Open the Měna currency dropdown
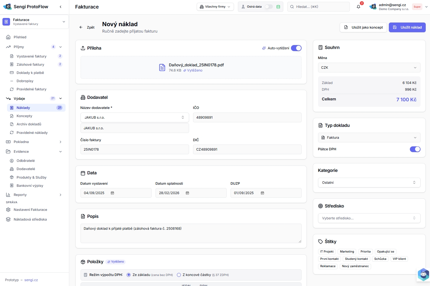The width and height of the screenshot is (430, 286). [369, 68]
